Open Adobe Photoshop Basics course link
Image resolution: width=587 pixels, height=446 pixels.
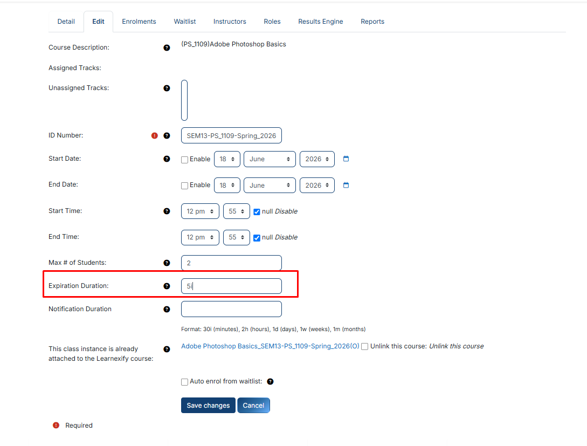270,346
